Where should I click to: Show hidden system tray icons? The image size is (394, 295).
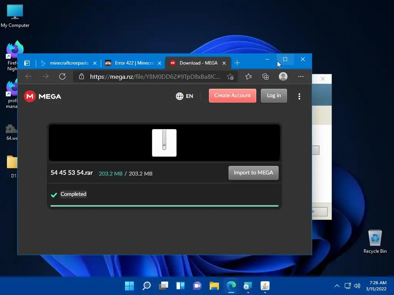click(x=337, y=286)
